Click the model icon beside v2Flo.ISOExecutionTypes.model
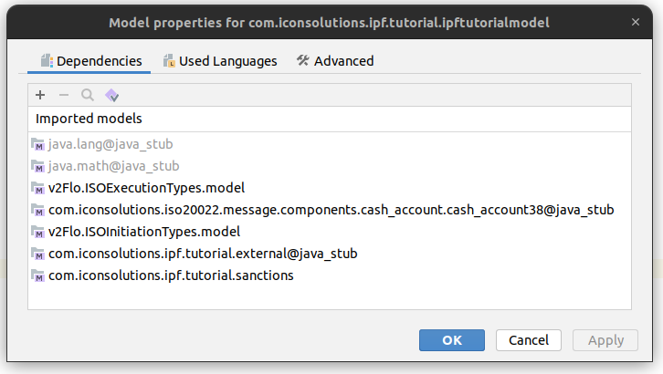 click(x=38, y=188)
